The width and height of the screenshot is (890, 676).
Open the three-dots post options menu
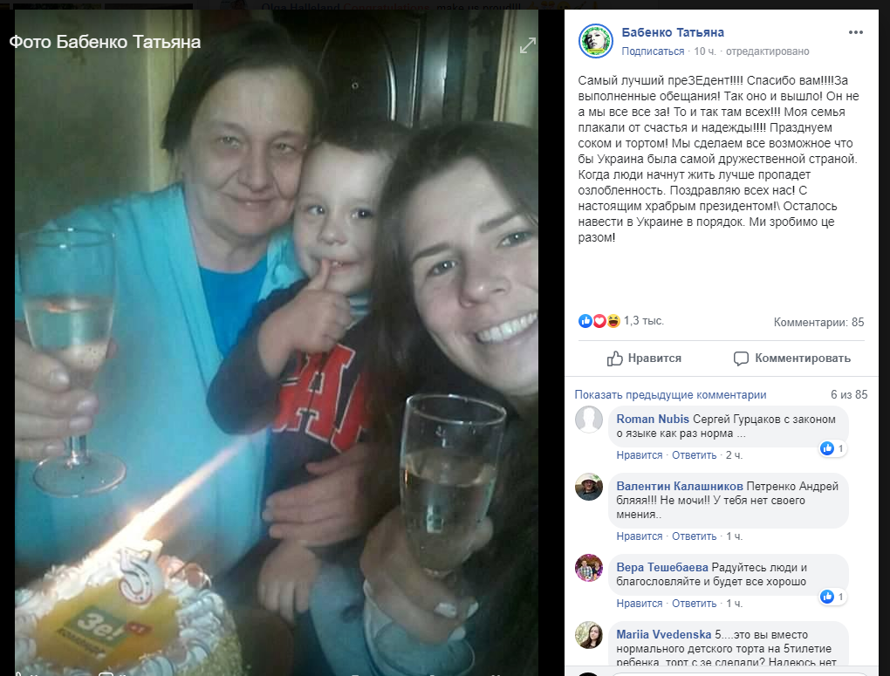pos(855,32)
